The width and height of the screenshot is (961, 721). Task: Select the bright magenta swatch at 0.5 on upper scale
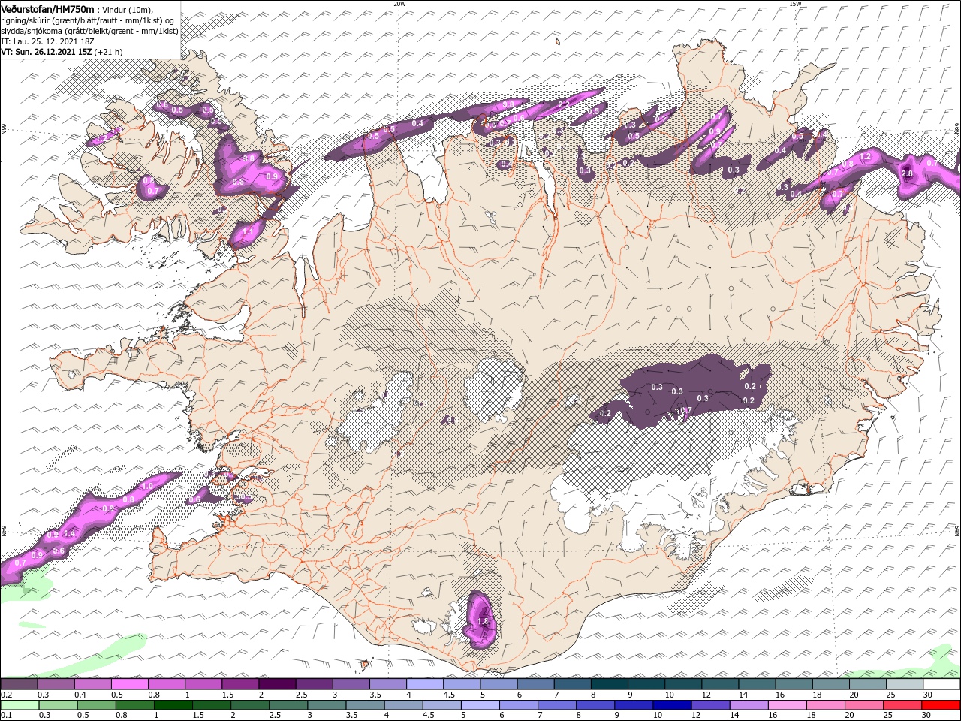pyautogui.click(x=129, y=684)
